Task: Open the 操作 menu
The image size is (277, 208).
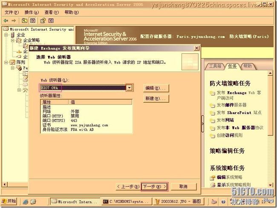Action: pos(32,12)
